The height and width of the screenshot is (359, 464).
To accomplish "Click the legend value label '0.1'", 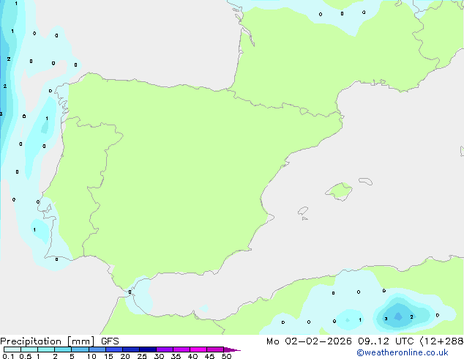I will click(8, 356).
